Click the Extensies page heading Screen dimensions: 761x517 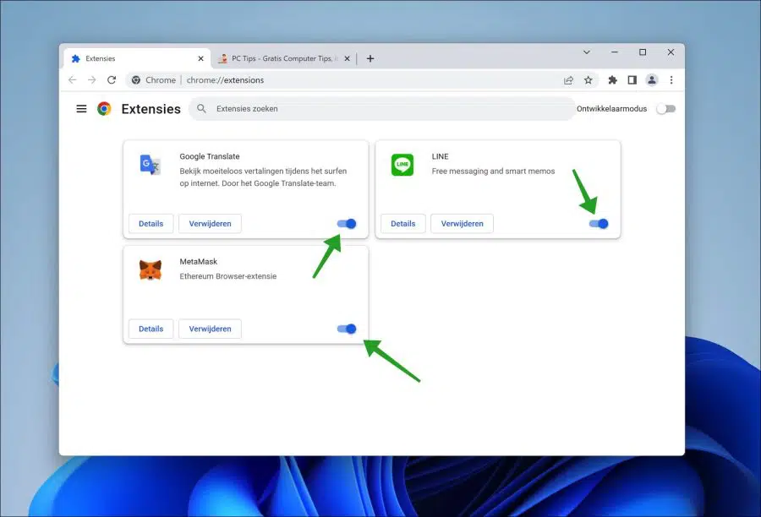tap(151, 109)
